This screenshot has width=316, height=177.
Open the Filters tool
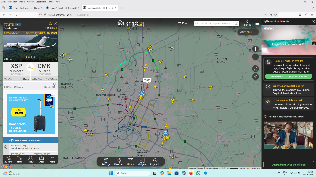(x=130, y=161)
